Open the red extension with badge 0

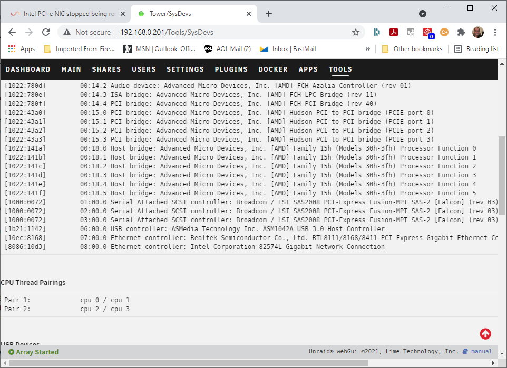(x=428, y=33)
